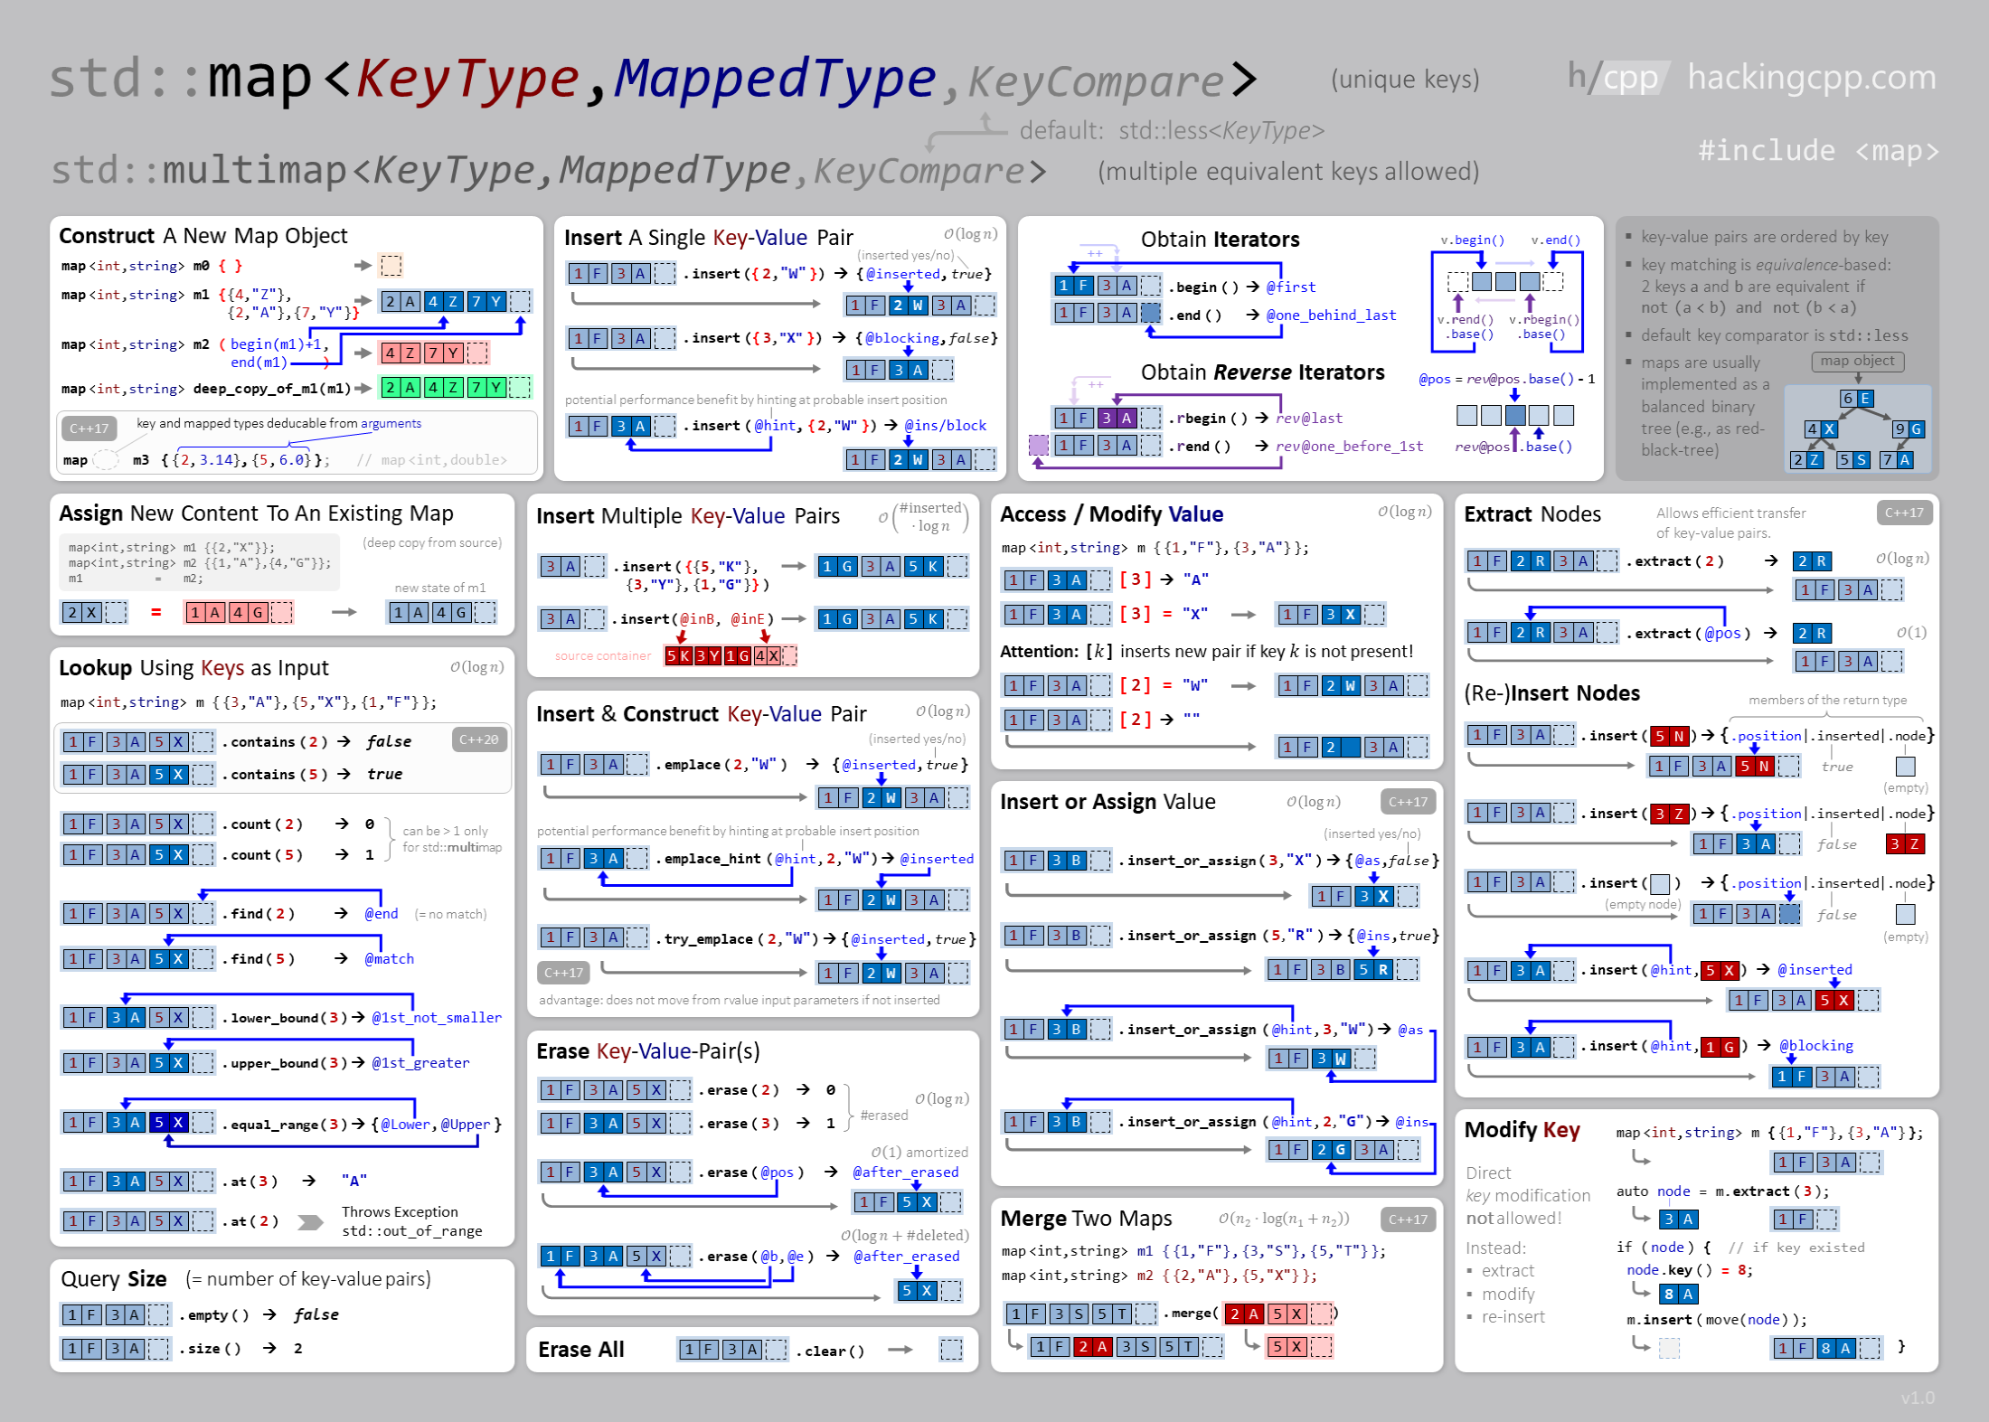Select the Query Size section header

[114, 1279]
